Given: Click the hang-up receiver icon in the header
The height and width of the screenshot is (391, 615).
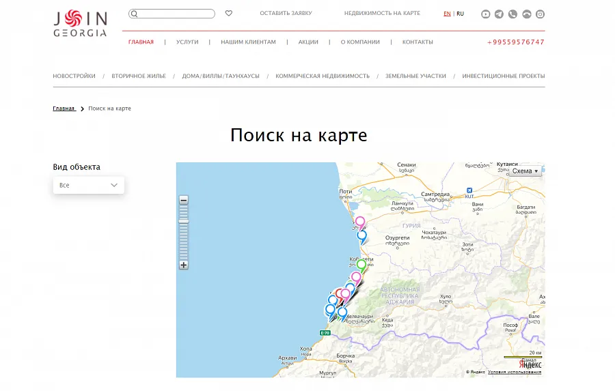Looking at the screenshot, I should point(527,14).
